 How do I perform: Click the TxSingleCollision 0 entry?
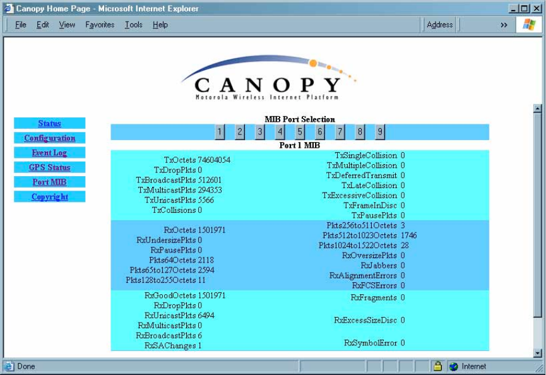[x=369, y=156]
